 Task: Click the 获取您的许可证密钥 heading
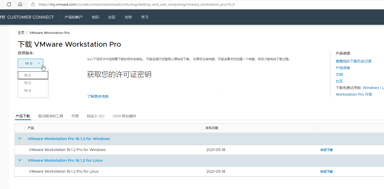click(119, 74)
